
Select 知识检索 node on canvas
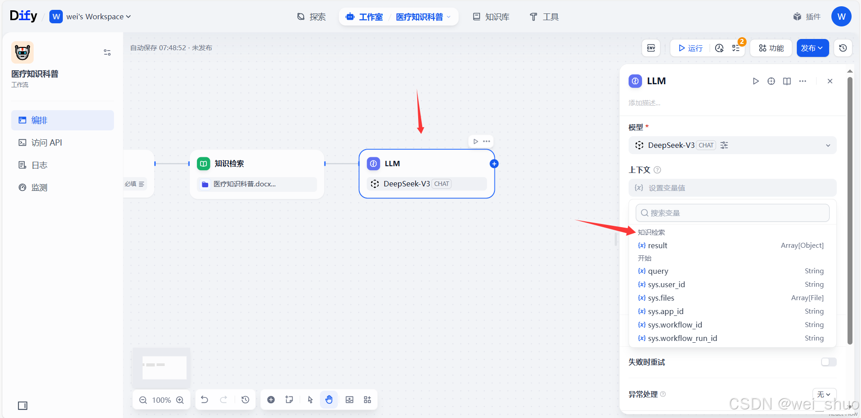pyautogui.click(x=257, y=174)
